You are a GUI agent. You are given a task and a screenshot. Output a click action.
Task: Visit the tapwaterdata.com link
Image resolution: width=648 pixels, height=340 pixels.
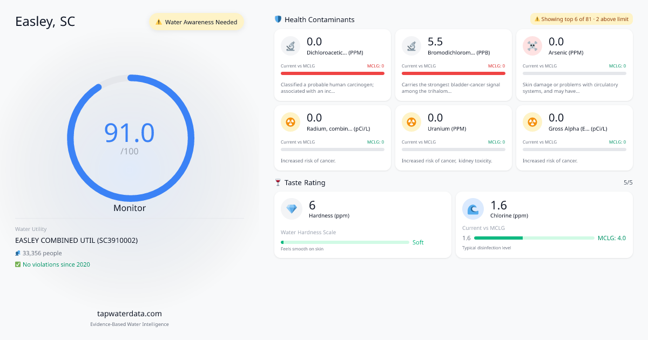point(130,314)
